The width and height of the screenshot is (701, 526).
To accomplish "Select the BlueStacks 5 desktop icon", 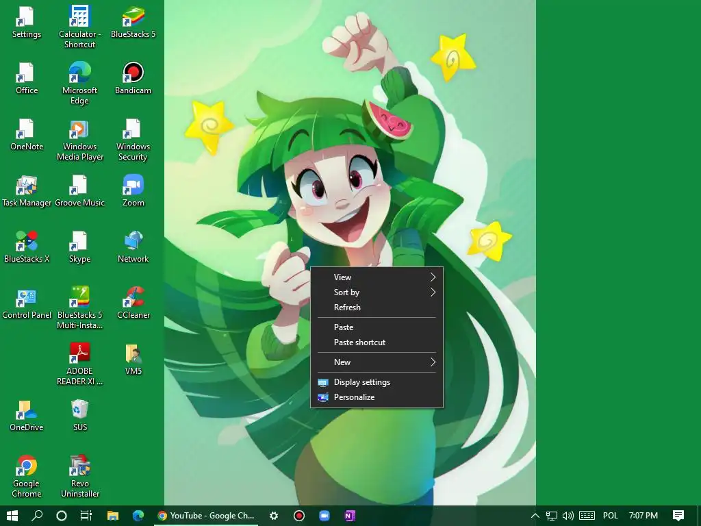I will [133, 23].
